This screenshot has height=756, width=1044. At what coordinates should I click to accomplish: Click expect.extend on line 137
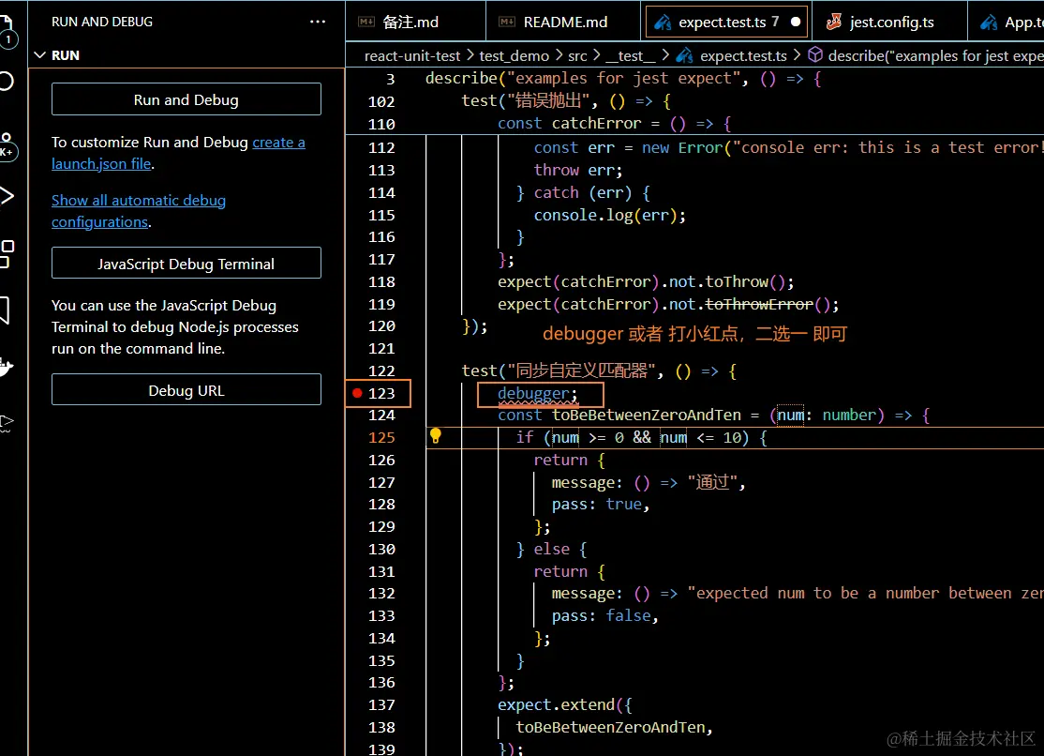(557, 705)
